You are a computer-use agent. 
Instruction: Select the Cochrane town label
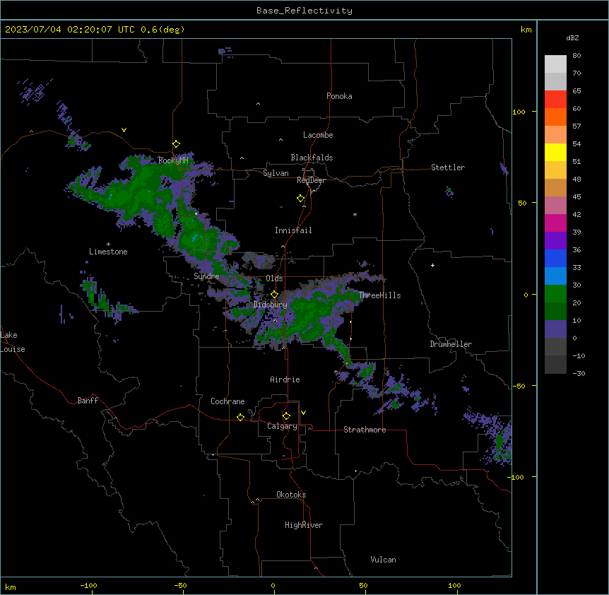click(227, 401)
